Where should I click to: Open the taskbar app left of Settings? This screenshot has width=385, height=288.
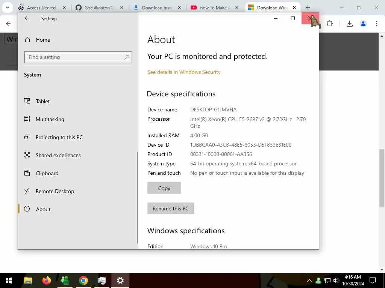coord(102,280)
